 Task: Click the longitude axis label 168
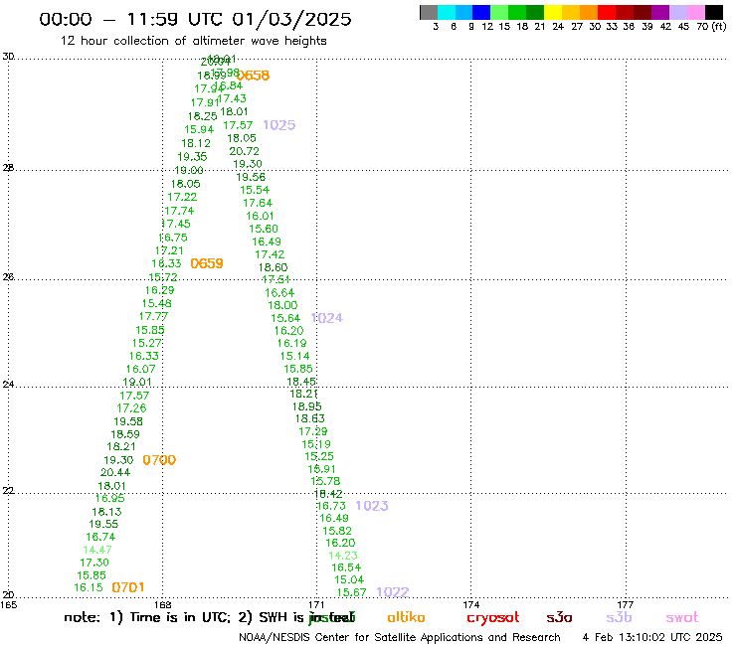point(162,604)
